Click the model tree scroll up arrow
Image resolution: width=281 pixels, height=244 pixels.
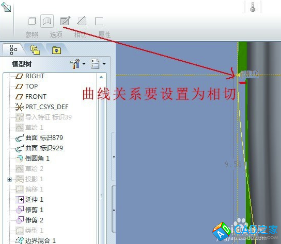click(101, 77)
